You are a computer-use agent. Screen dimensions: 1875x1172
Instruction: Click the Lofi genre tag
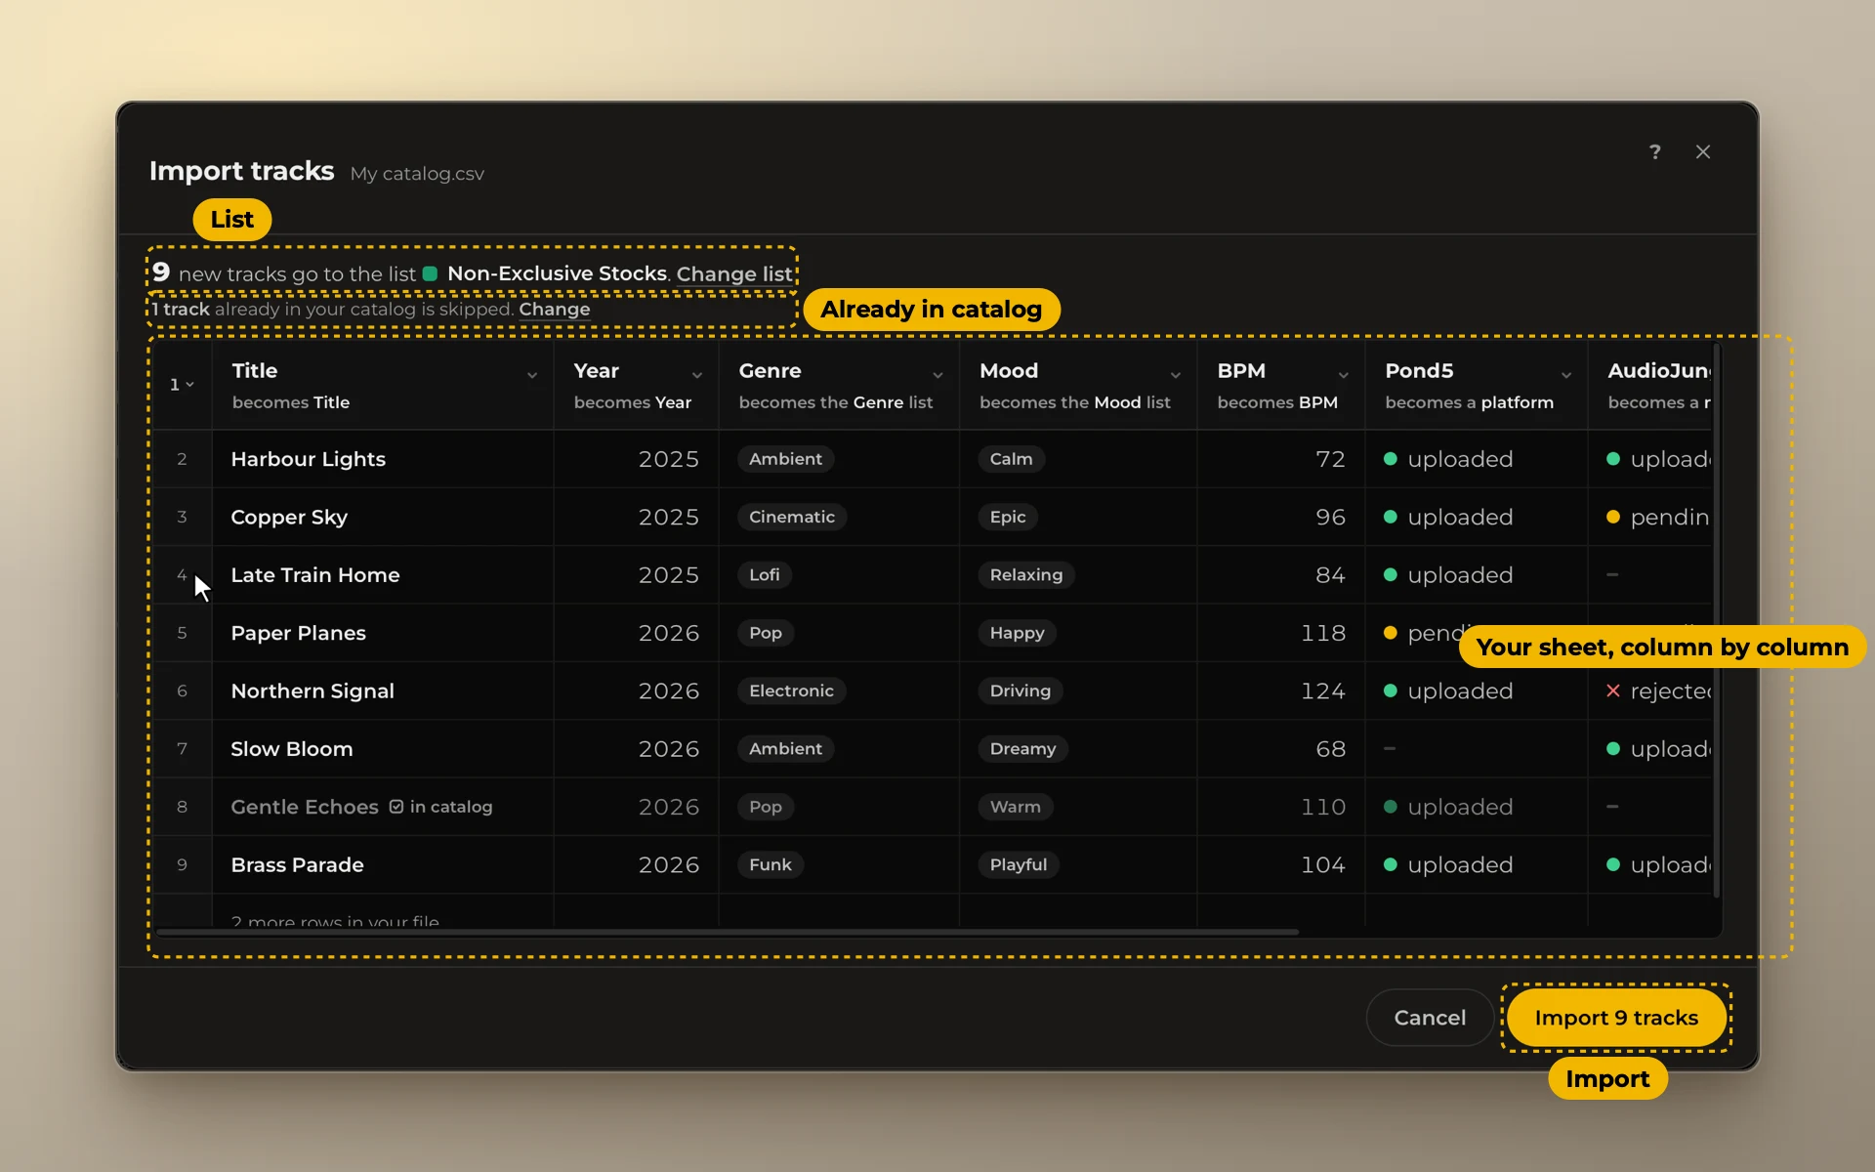click(765, 575)
